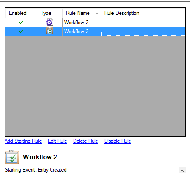190x173 pixels.
Task: Click the Enabled column header
Action: click(x=21, y=13)
